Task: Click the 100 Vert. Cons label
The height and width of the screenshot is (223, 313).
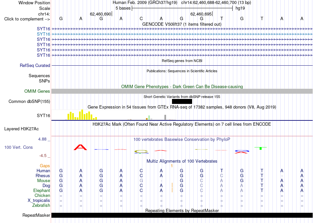Action: (x=18, y=147)
